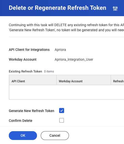Screen dimensions: 124x144
Task: Cancel the refresh token task
Action: pyautogui.click(x=55, y=135)
